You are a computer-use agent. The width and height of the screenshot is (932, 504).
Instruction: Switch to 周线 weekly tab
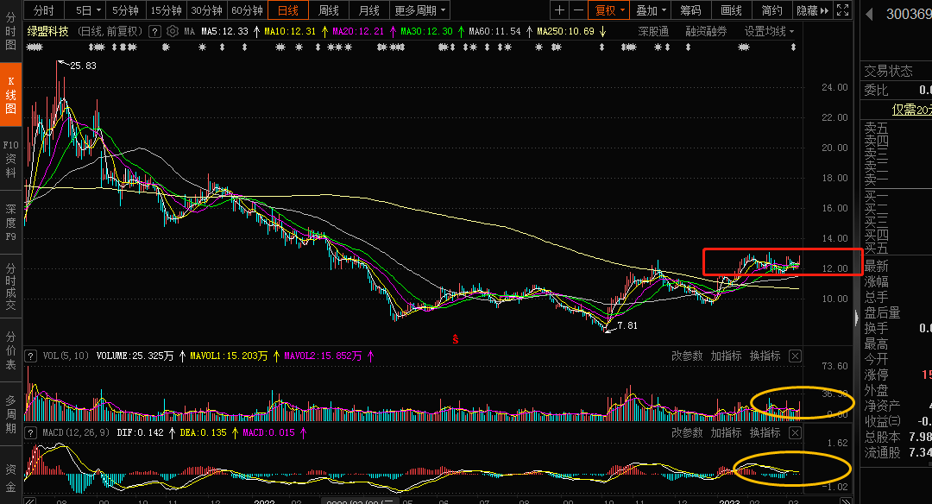pyautogui.click(x=329, y=10)
